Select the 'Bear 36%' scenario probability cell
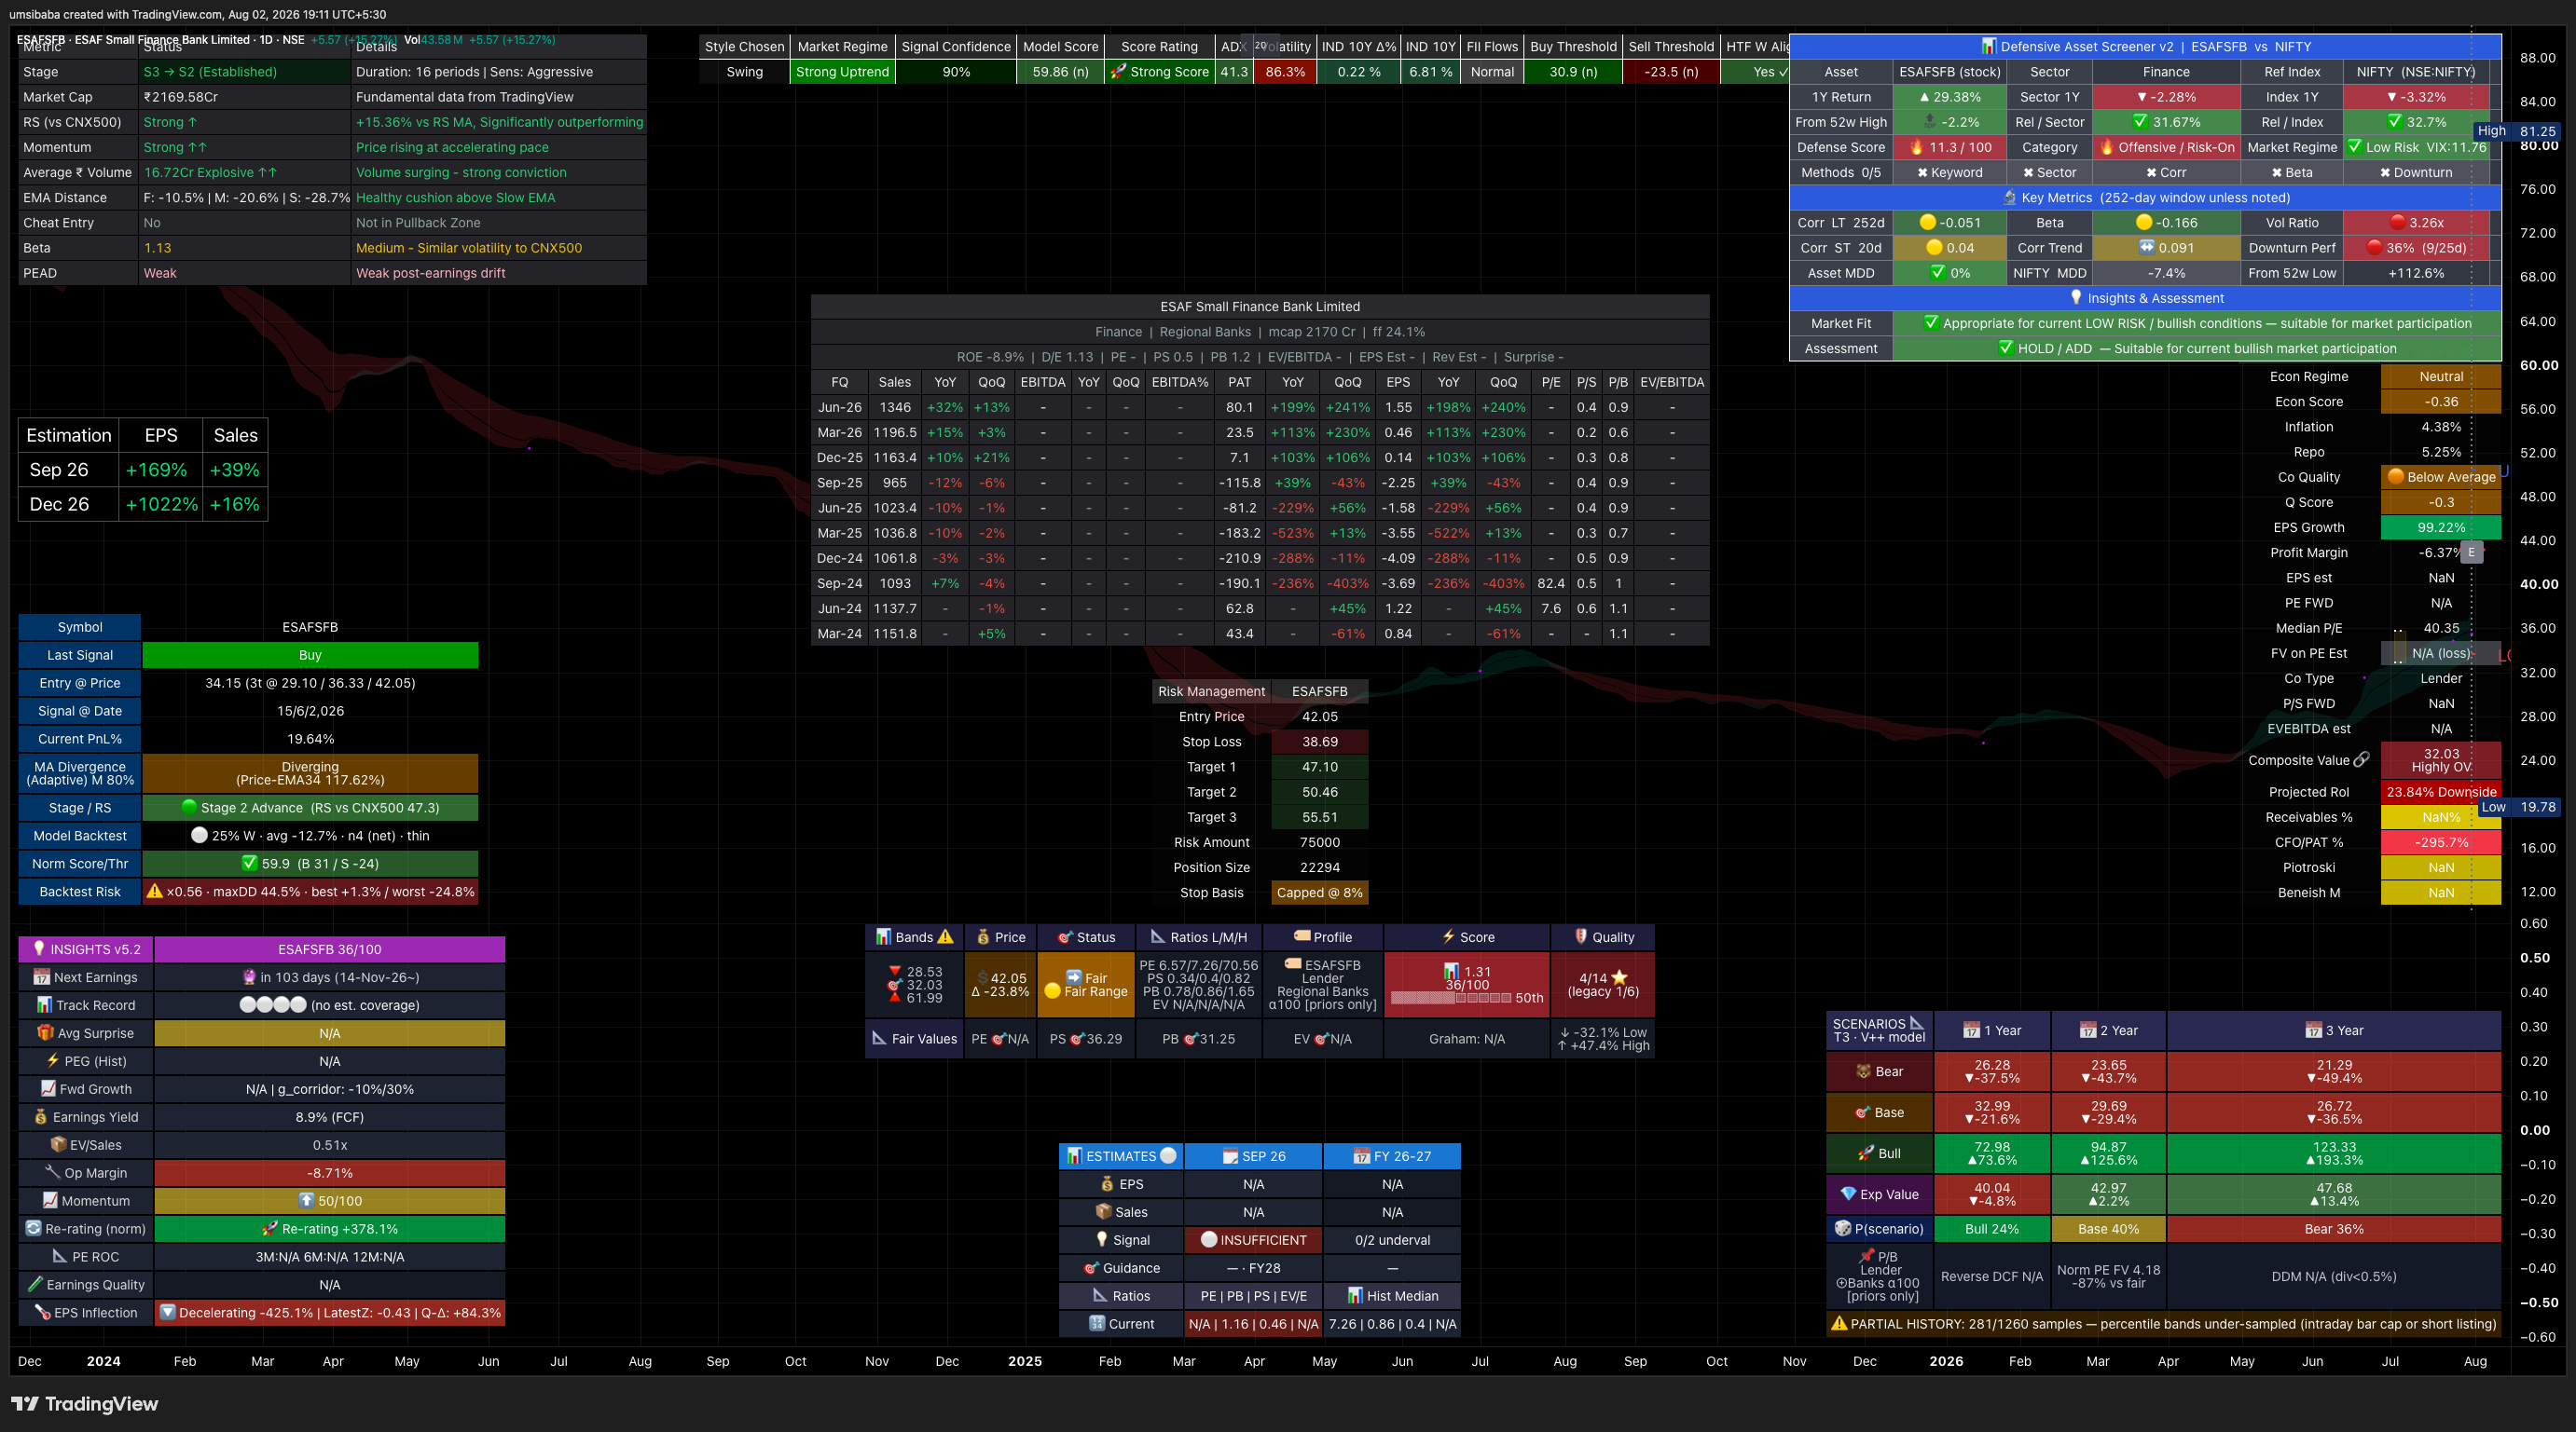The height and width of the screenshot is (1432, 2576). (x=2334, y=1229)
